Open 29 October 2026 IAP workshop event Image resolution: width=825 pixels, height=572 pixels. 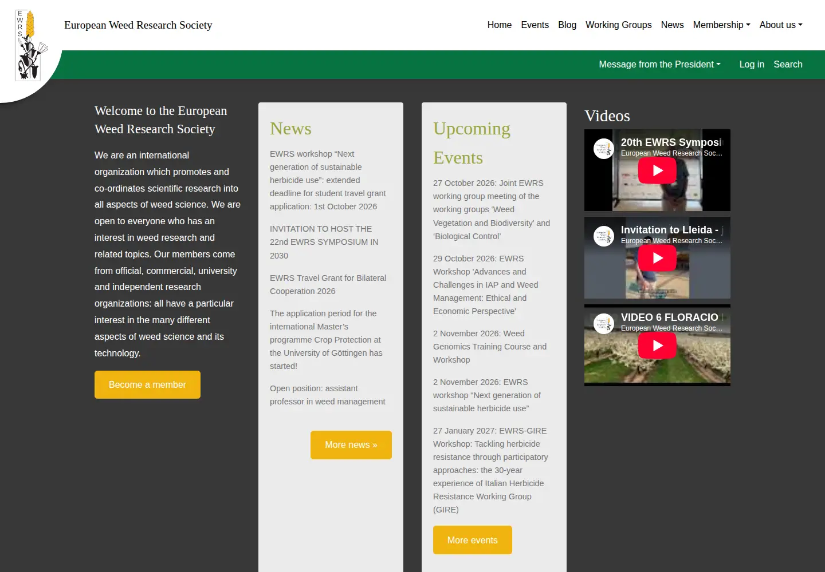point(485,285)
